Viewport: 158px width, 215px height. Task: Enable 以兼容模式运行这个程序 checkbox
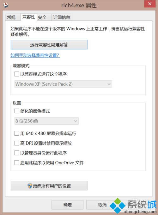click(x=17, y=74)
